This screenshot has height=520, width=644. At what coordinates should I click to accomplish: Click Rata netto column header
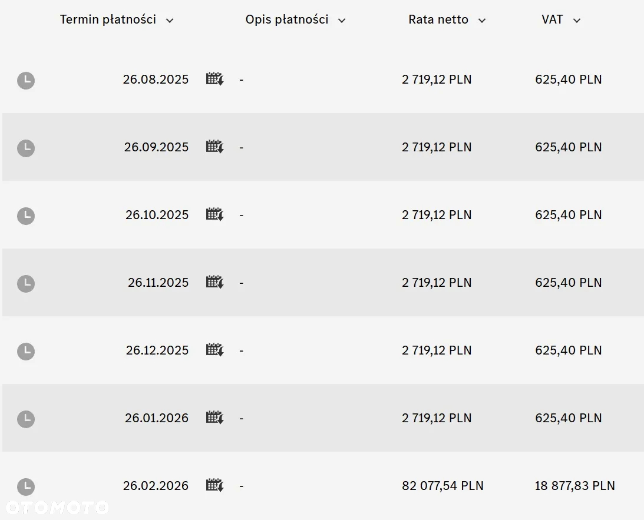coord(438,19)
